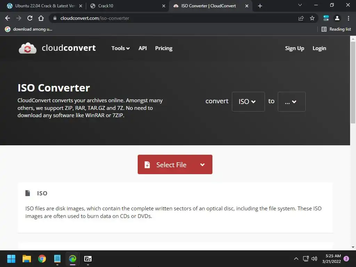356x267 pixels.
Task: Click the ISO Converter heading
Action: click(x=54, y=88)
